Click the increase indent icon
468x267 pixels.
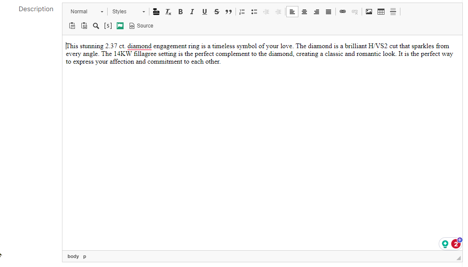(x=278, y=12)
